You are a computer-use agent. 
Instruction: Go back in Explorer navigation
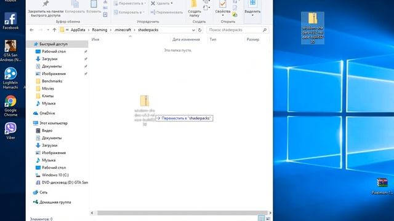point(31,30)
